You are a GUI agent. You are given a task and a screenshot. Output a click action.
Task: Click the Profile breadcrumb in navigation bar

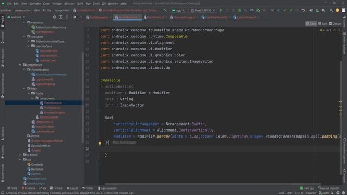[x=47, y=10]
